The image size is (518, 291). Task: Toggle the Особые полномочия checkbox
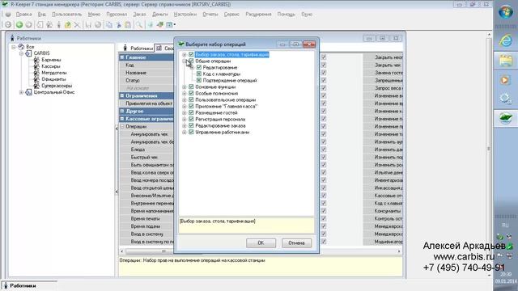coord(191,93)
